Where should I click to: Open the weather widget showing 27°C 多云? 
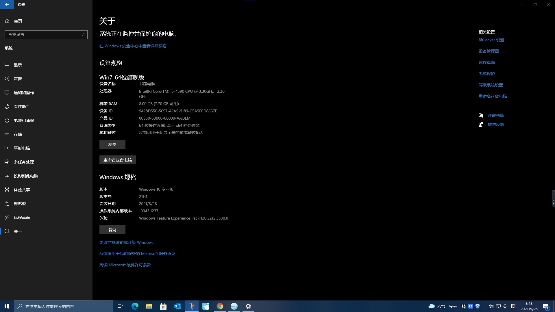(443, 306)
